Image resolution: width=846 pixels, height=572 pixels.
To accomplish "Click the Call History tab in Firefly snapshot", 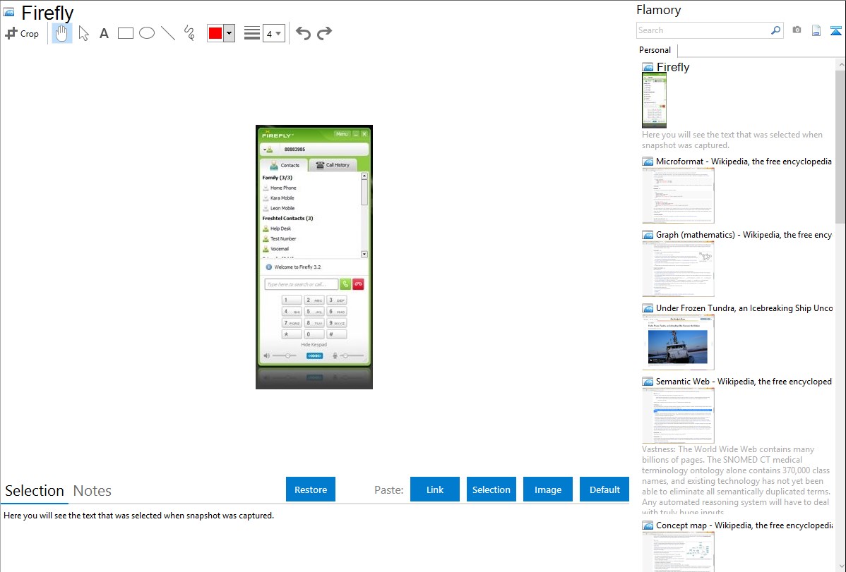I will [x=333, y=165].
